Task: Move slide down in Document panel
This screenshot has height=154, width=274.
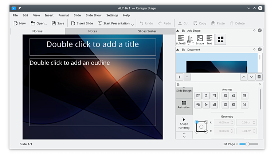Action: point(251,77)
